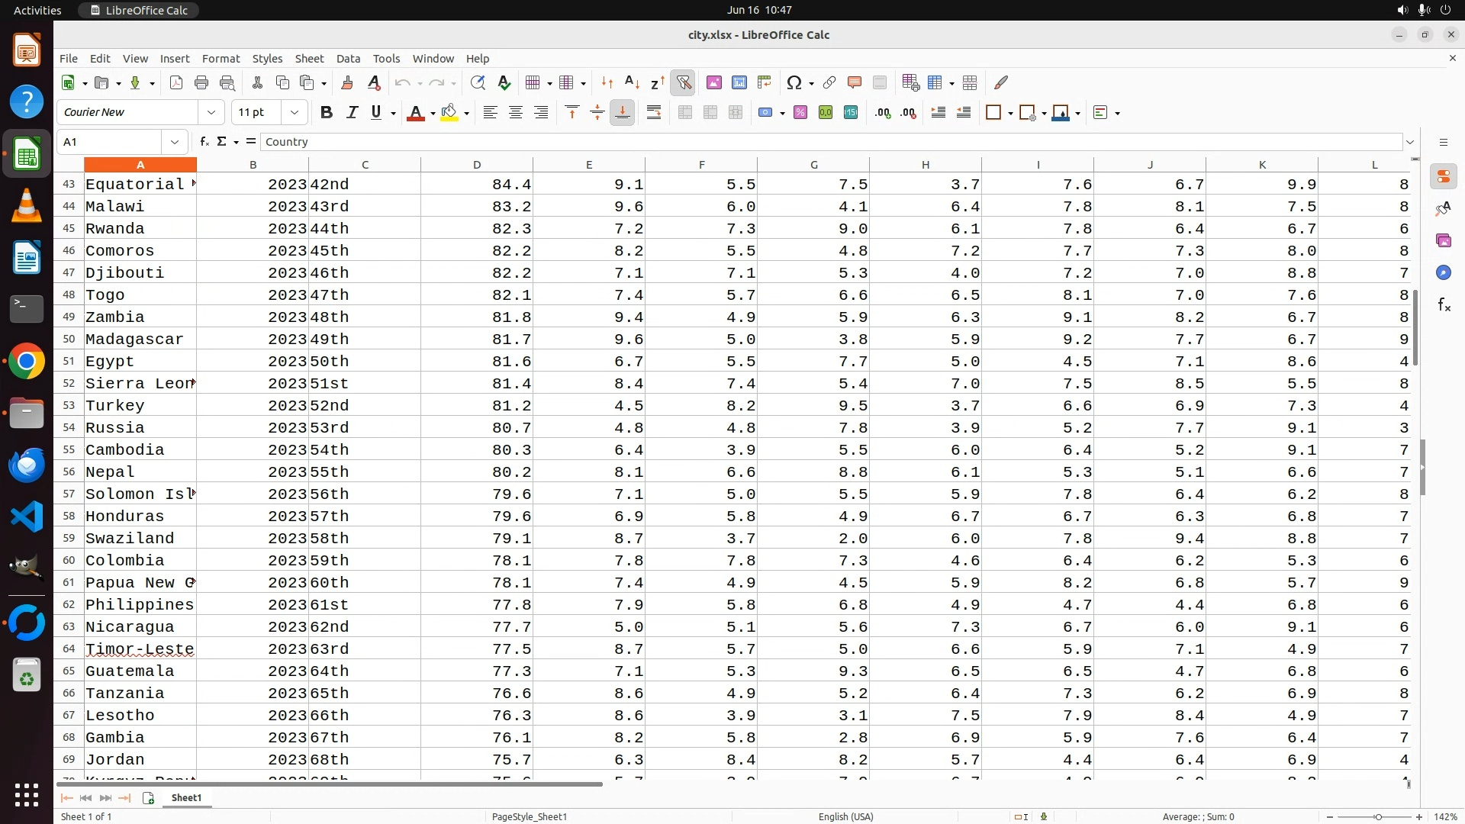Open the Data menu

pyautogui.click(x=348, y=59)
